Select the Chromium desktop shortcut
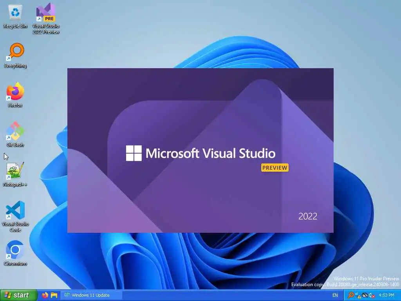The width and height of the screenshot is (401, 301). 15,254
